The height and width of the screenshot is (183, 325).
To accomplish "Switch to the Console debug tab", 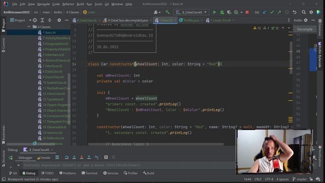I will point(44,158).
